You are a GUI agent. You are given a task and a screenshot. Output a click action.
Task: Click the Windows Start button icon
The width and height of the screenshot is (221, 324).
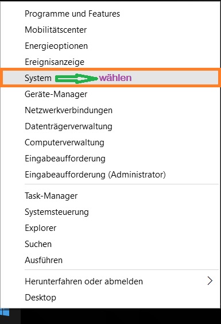tap(5, 313)
